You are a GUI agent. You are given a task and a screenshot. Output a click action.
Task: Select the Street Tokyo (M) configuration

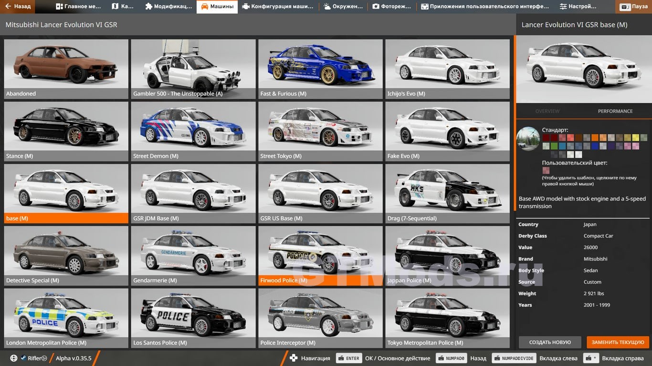320,132
